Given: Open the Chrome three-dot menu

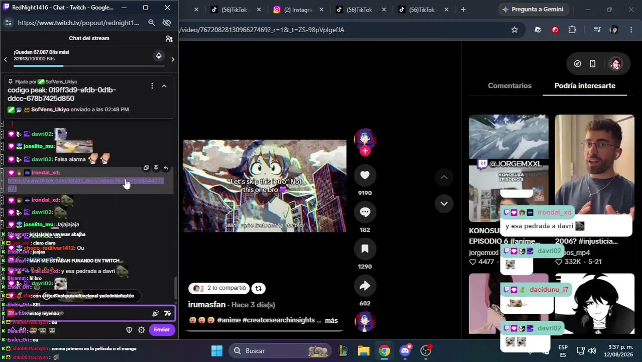Looking at the screenshot, I should point(631,30).
